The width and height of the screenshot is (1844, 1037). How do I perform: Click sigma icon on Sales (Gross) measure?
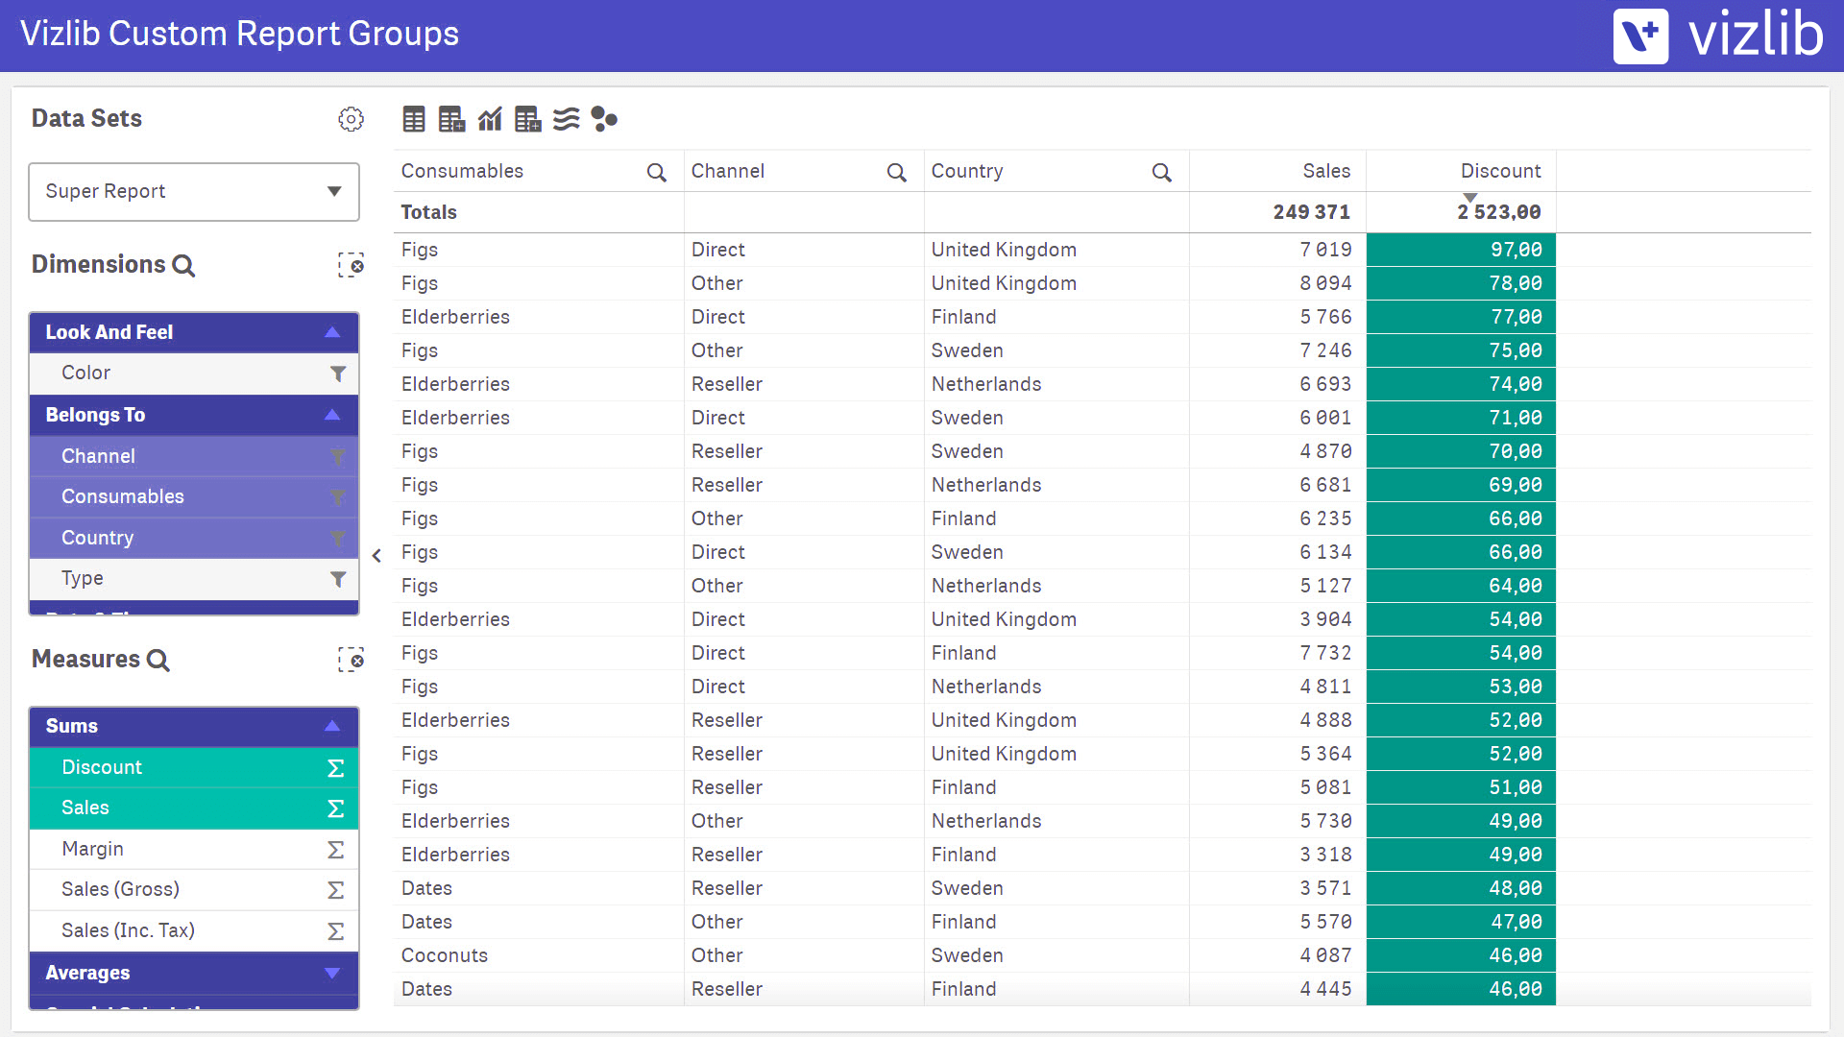336,890
